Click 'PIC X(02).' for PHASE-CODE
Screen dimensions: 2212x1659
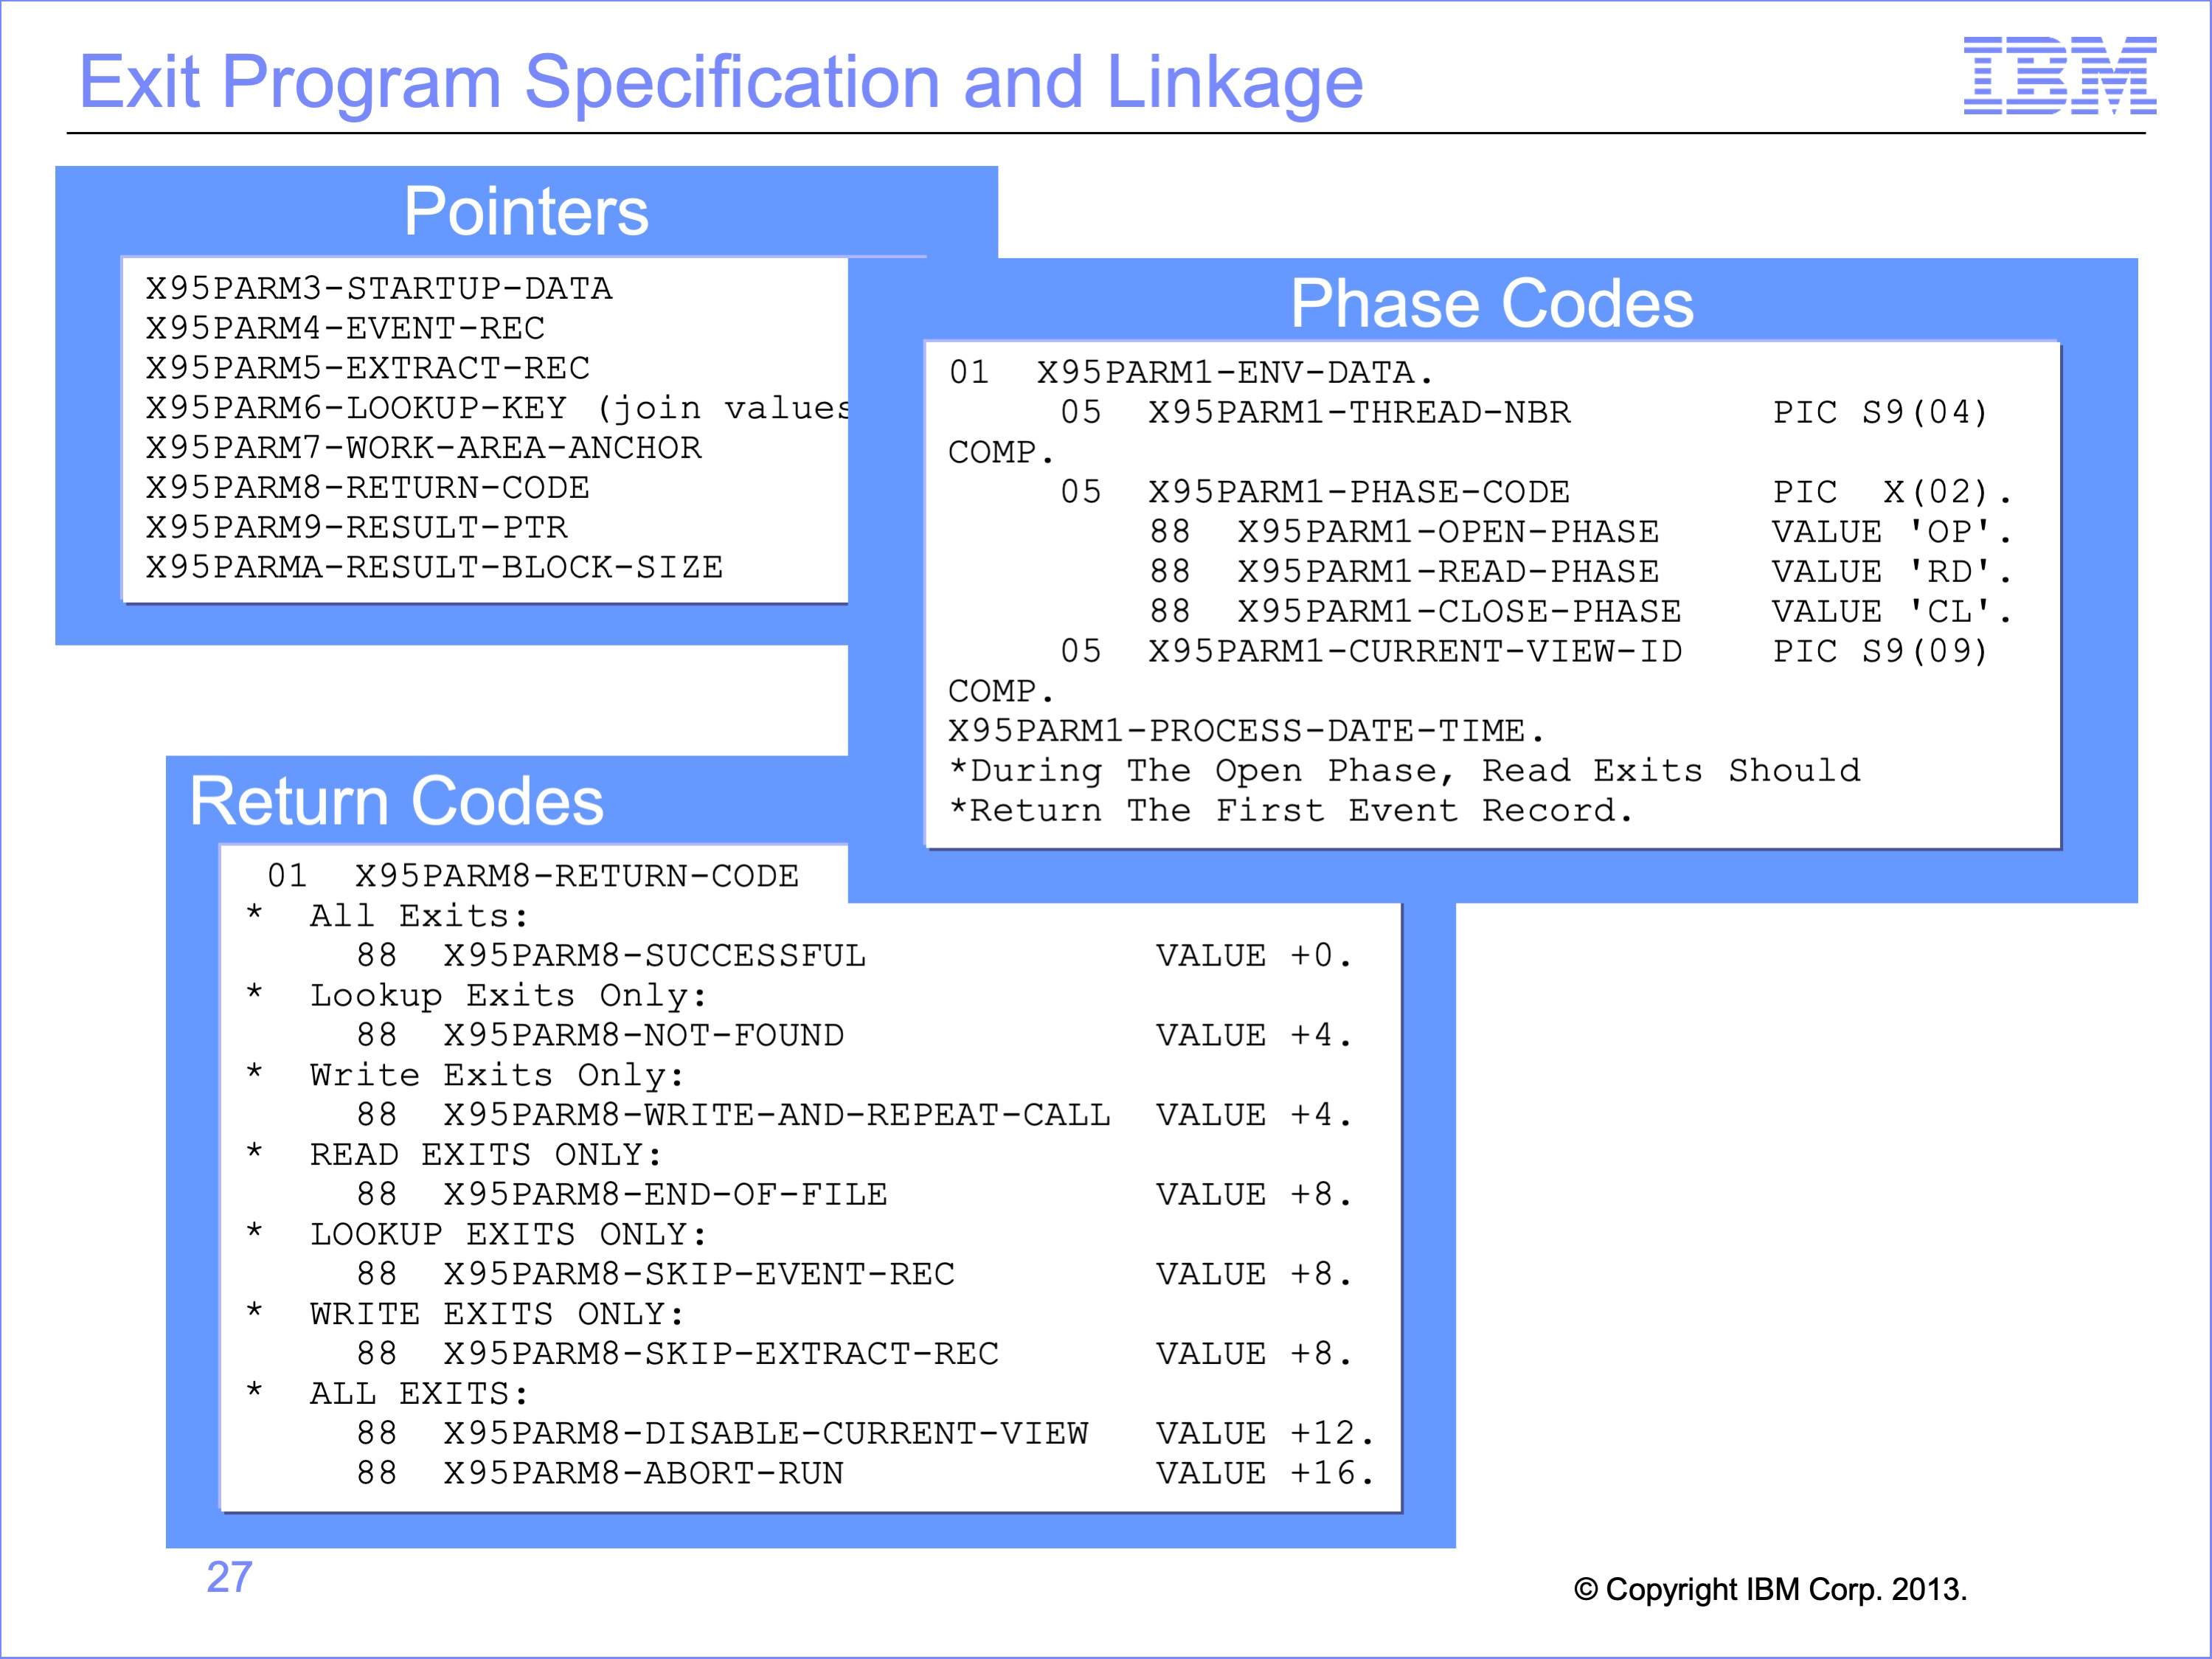tap(1892, 493)
